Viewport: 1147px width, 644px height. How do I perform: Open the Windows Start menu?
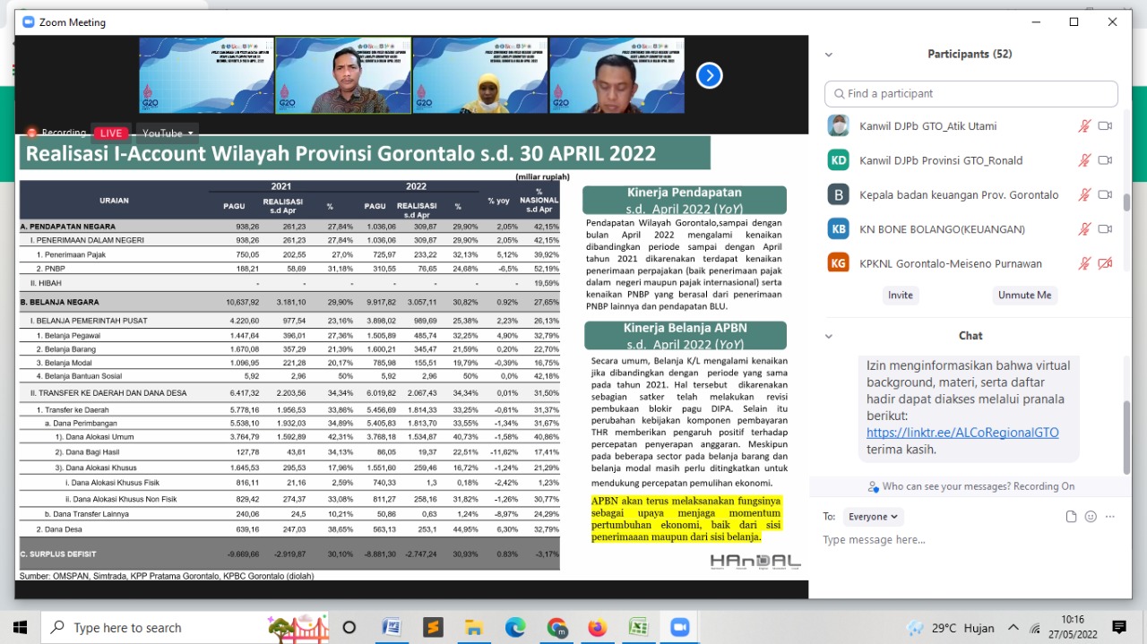pos(19,627)
